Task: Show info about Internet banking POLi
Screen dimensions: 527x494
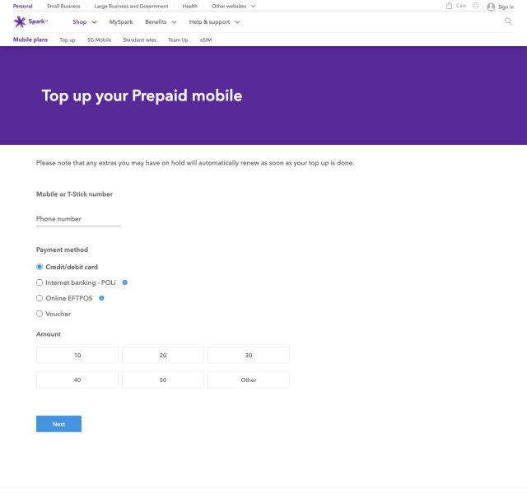Action: click(x=124, y=282)
